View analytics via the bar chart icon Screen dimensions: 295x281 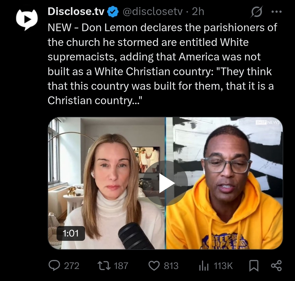[x=204, y=266]
